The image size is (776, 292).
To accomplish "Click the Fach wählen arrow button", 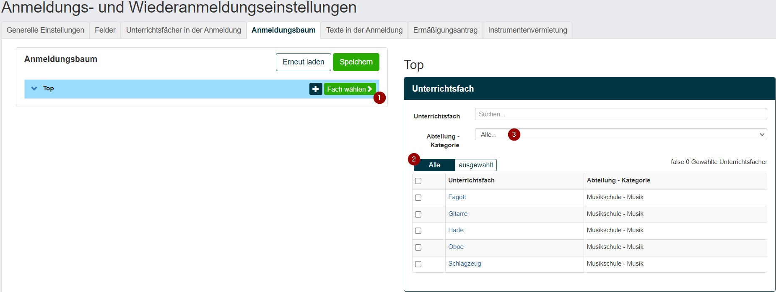I will pos(350,89).
